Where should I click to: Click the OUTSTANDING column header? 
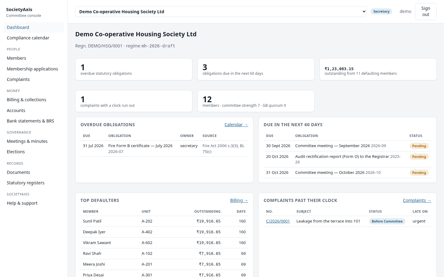pyautogui.click(x=207, y=211)
